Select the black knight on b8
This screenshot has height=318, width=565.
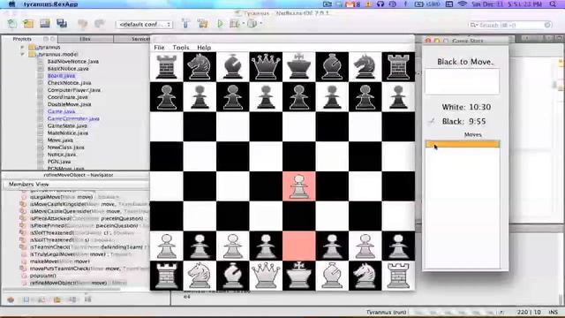tap(200, 67)
